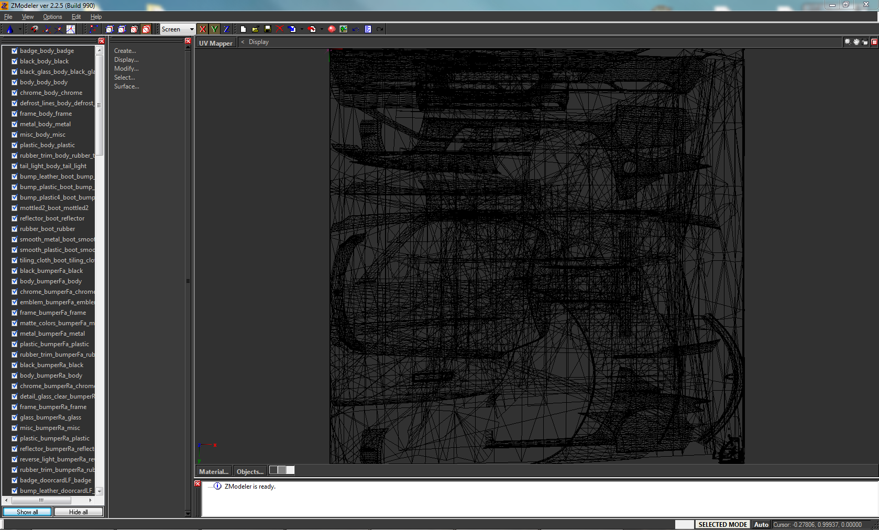Pick the white color swatch near Objects button

[290, 470]
